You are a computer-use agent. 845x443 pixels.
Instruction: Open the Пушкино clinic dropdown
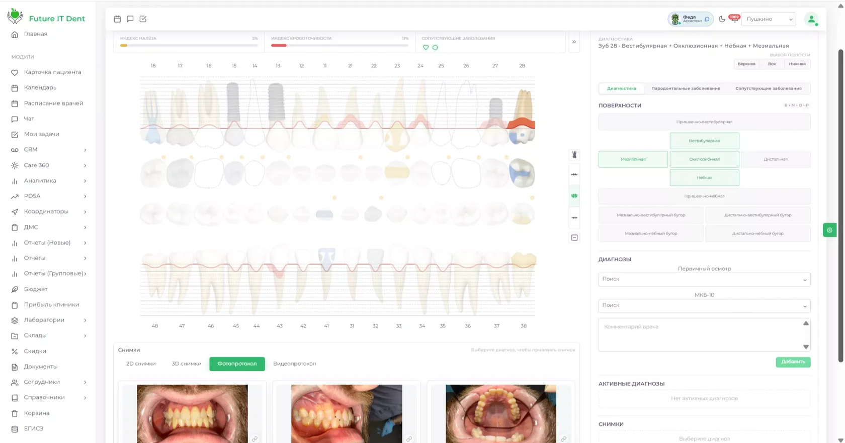[769, 19]
